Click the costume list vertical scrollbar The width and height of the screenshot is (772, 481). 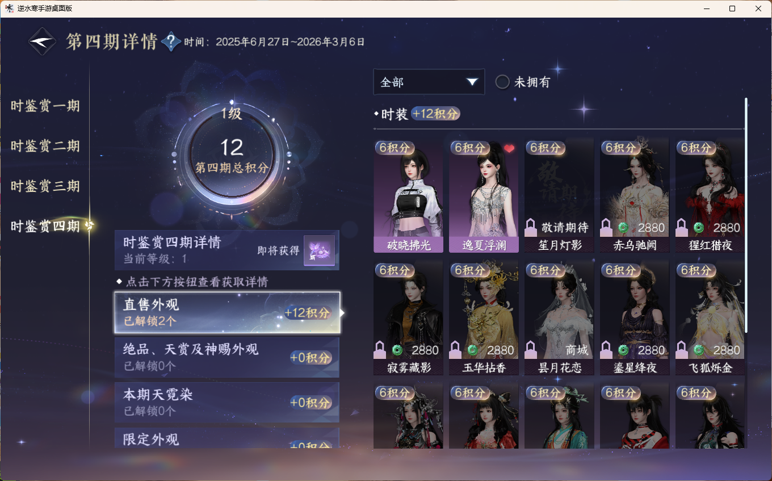coord(746,216)
